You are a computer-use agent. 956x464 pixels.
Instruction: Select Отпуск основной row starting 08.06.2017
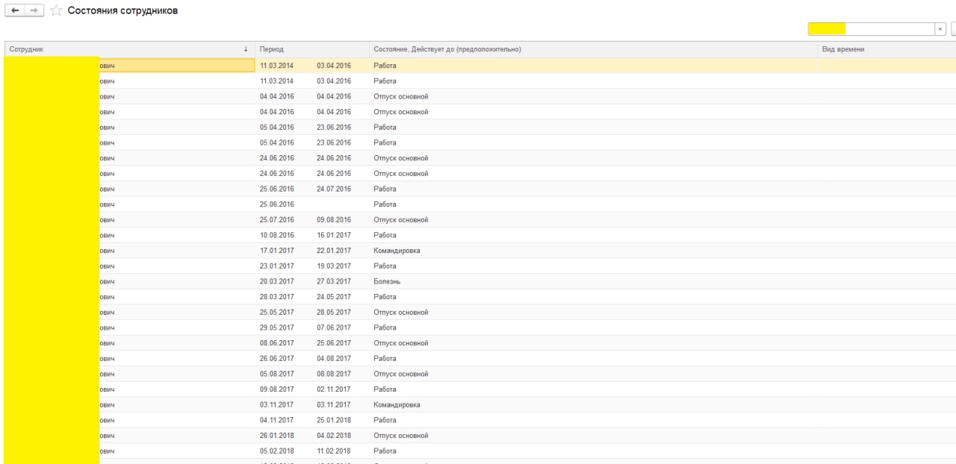pyautogui.click(x=400, y=343)
